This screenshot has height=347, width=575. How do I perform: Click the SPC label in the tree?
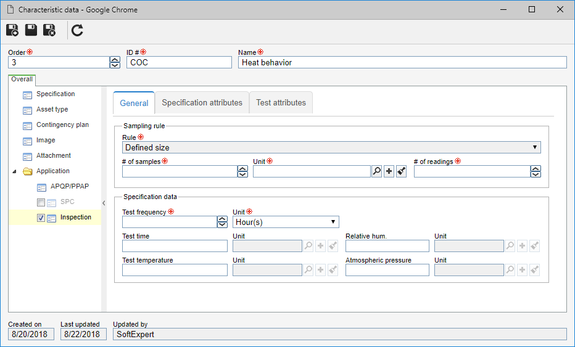pos(67,202)
